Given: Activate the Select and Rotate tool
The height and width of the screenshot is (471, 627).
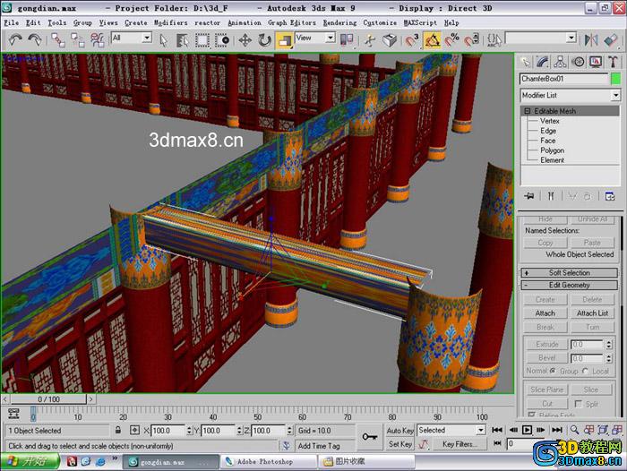Looking at the screenshot, I should (264, 40).
